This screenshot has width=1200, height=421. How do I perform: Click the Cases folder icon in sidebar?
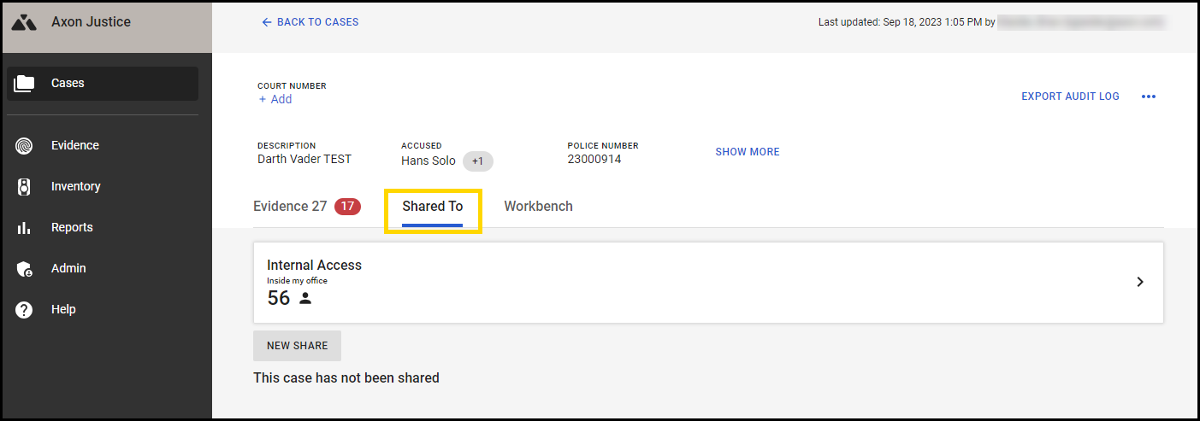click(24, 83)
